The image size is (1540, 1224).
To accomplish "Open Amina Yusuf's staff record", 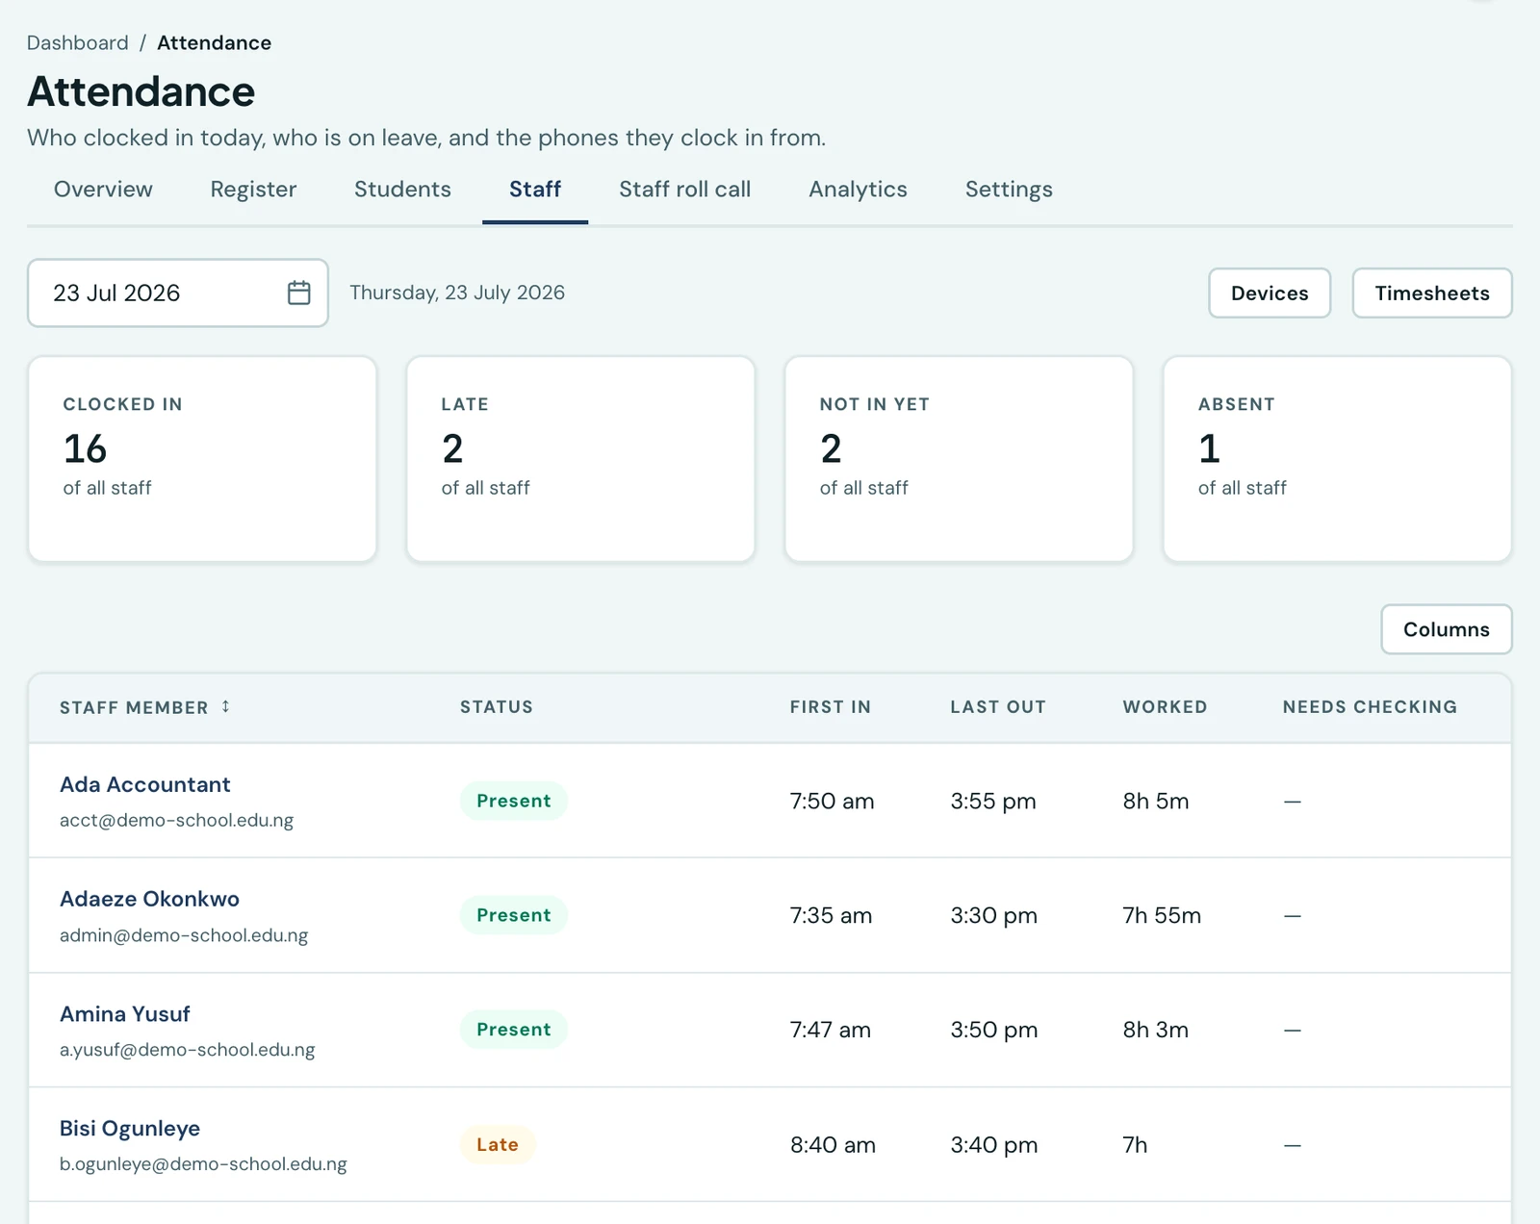I will pyautogui.click(x=125, y=1013).
